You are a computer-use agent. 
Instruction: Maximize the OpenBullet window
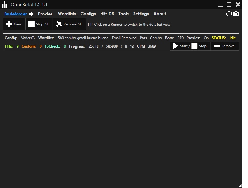click(229, 5)
